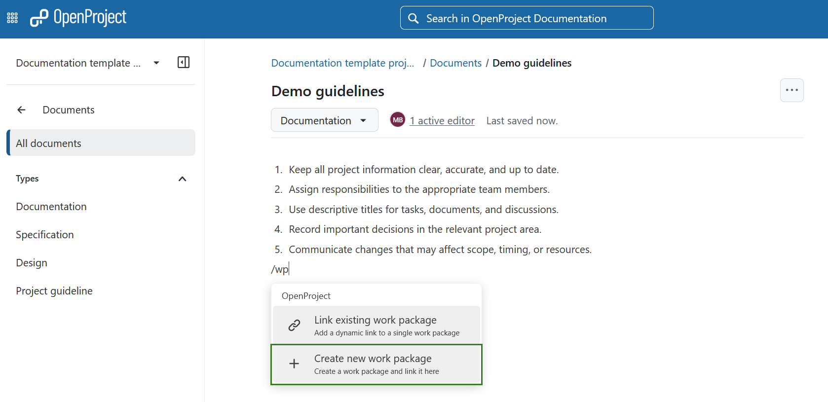
Task: Filter by Documentation type in sidebar
Action: pyautogui.click(x=51, y=207)
